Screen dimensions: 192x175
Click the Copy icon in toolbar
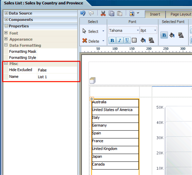click(111, 13)
